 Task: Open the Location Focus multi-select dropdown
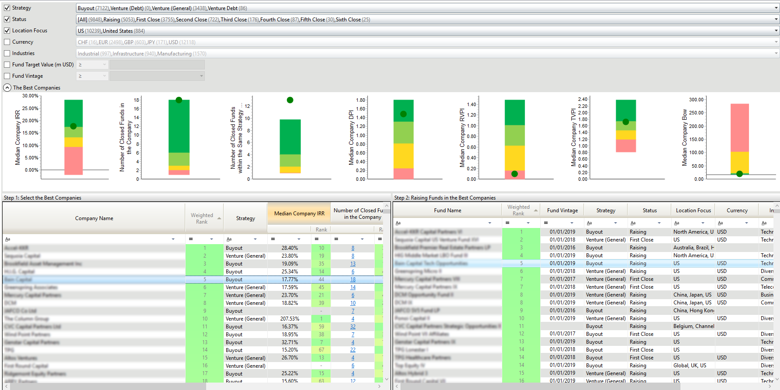pos(776,31)
